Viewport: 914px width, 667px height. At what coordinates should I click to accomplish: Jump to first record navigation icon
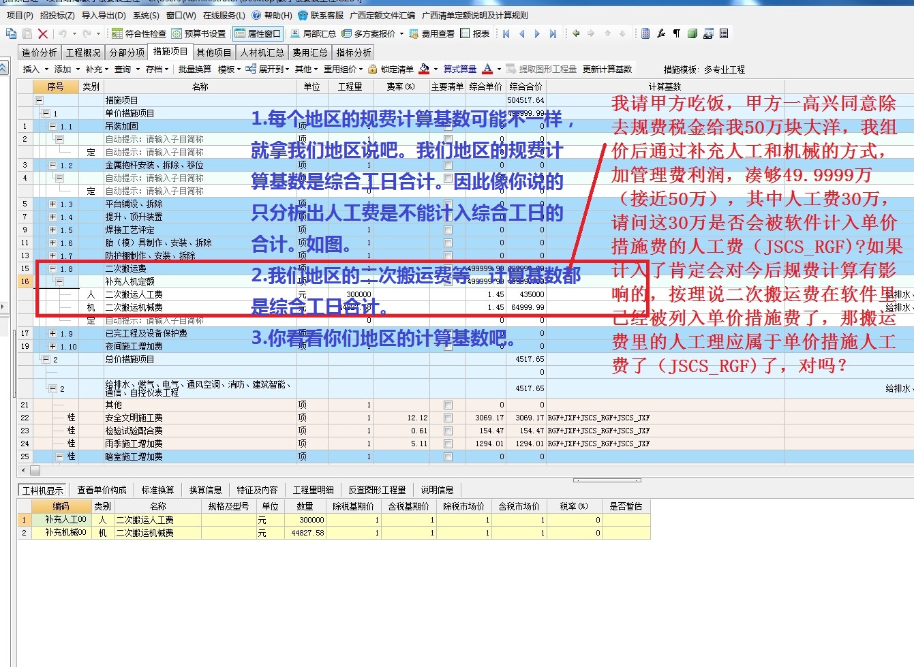point(506,33)
